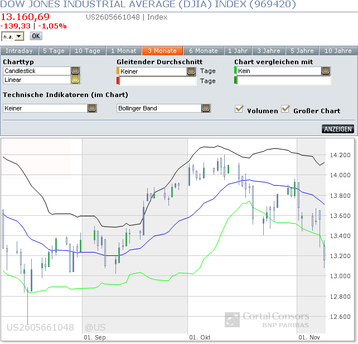Switch to the Intraday tab

(19, 51)
